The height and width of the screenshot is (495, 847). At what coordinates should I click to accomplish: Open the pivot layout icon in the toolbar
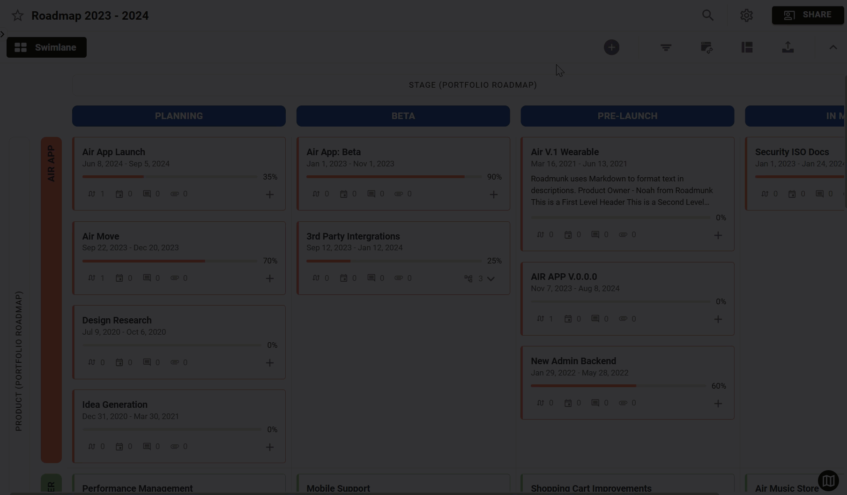[x=747, y=47]
